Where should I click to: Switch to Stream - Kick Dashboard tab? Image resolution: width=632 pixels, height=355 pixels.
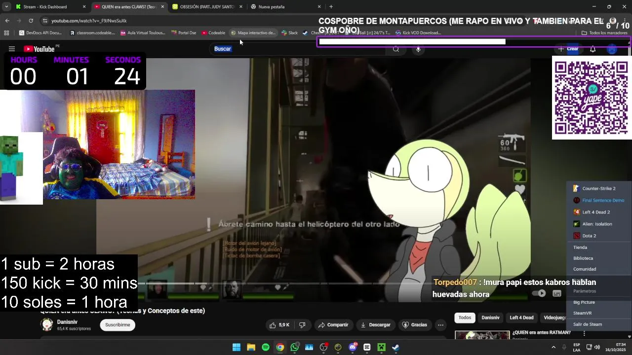pyautogui.click(x=49, y=7)
